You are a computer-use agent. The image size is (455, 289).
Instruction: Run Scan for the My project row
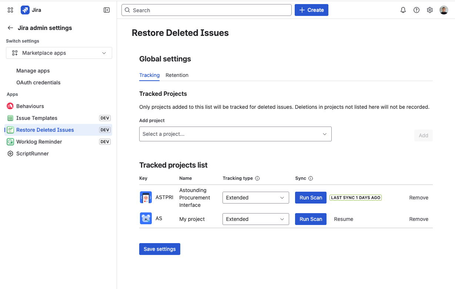(311, 219)
